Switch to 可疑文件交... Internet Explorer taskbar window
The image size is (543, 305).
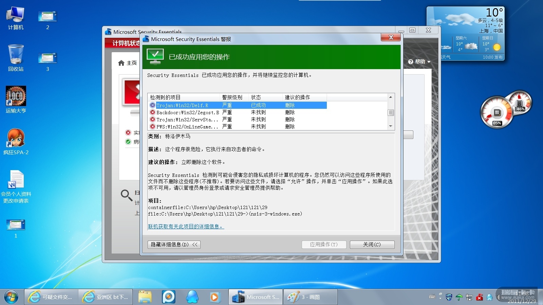point(51,297)
